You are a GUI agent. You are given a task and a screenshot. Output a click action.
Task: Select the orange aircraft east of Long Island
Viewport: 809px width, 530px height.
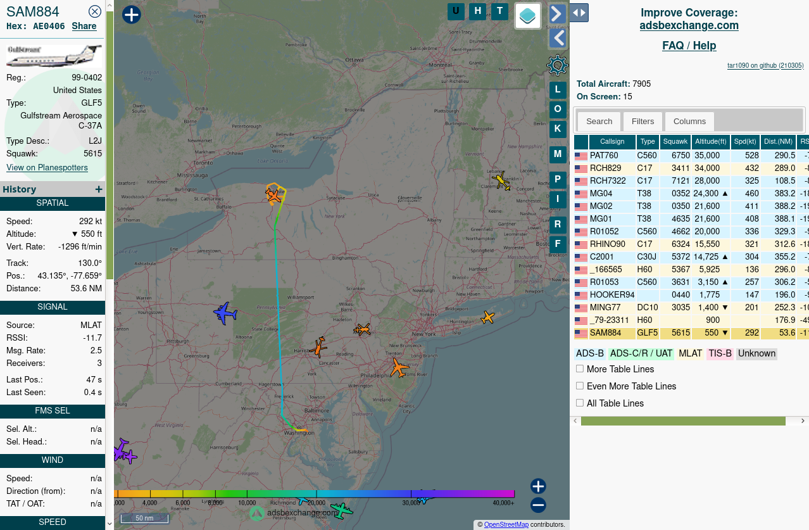(x=487, y=317)
